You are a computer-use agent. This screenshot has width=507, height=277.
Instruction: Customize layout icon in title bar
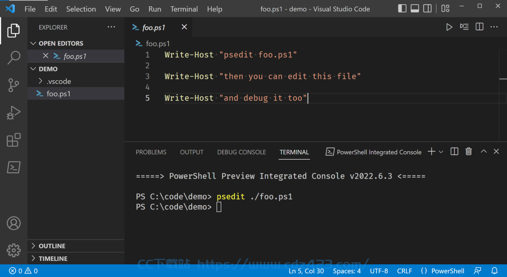point(445,8)
